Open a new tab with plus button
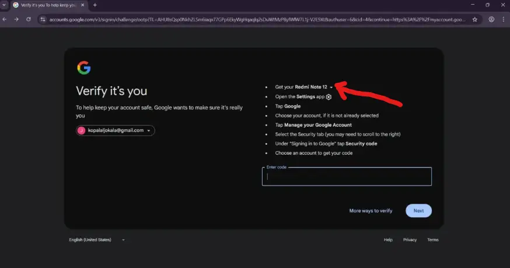 pyautogui.click(x=95, y=5)
